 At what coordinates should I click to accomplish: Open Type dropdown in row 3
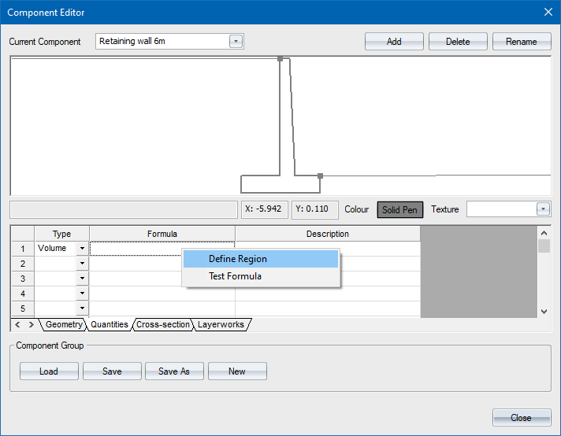82,279
